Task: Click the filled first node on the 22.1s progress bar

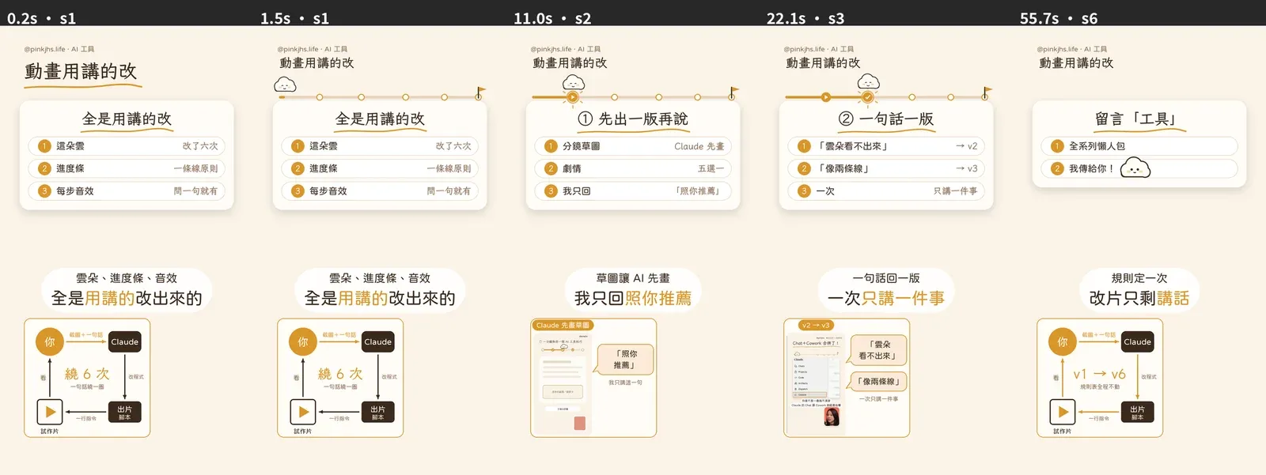Action: [x=825, y=97]
